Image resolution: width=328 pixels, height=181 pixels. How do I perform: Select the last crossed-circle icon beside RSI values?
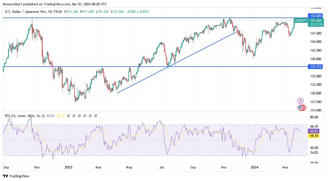pos(96,115)
